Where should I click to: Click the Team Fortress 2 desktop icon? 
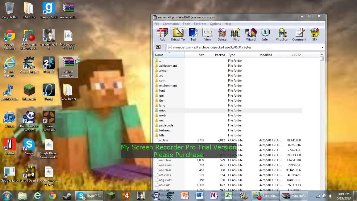pos(49,121)
